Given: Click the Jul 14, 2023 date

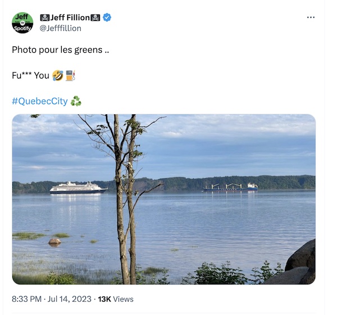Looking at the screenshot, I should click(x=70, y=299).
